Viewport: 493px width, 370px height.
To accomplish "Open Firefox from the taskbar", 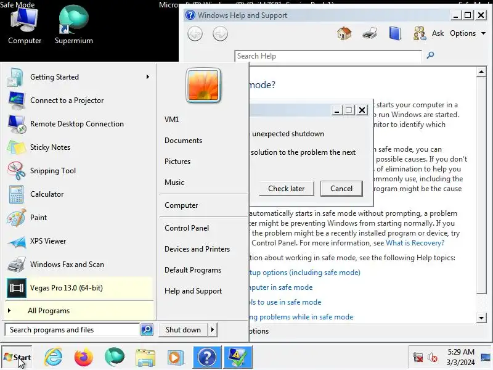I will pos(84,358).
